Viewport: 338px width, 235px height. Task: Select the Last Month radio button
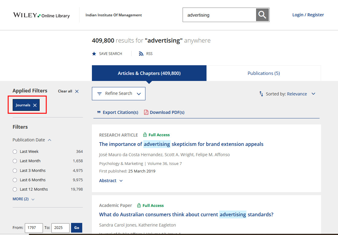tap(15, 161)
